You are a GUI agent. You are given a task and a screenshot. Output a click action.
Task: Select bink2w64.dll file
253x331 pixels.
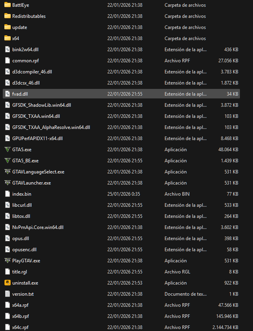(x=25, y=50)
